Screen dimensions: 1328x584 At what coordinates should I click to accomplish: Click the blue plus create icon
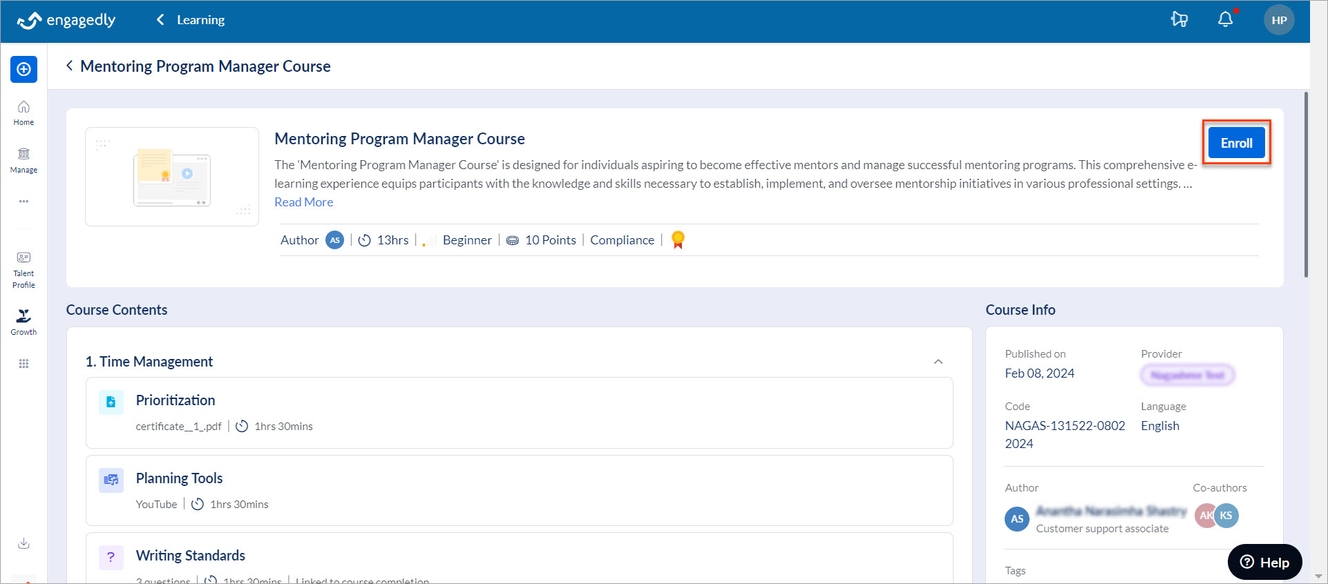click(23, 69)
